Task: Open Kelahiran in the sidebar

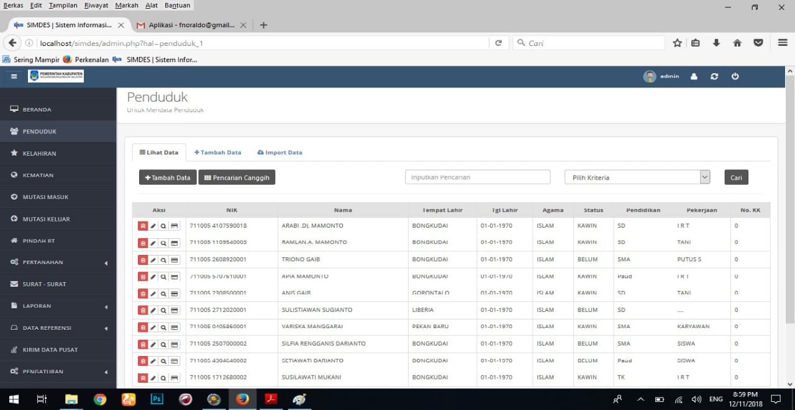Action: click(x=58, y=153)
